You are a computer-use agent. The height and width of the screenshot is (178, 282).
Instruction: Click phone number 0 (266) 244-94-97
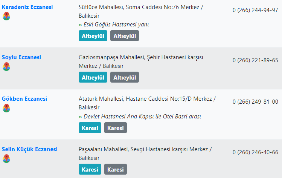pyautogui.click(x=255, y=10)
